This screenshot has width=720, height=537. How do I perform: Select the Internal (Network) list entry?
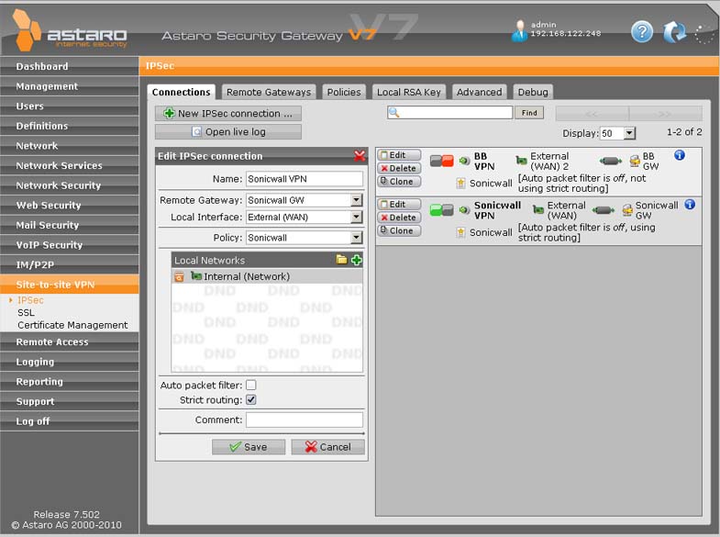[267, 276]
